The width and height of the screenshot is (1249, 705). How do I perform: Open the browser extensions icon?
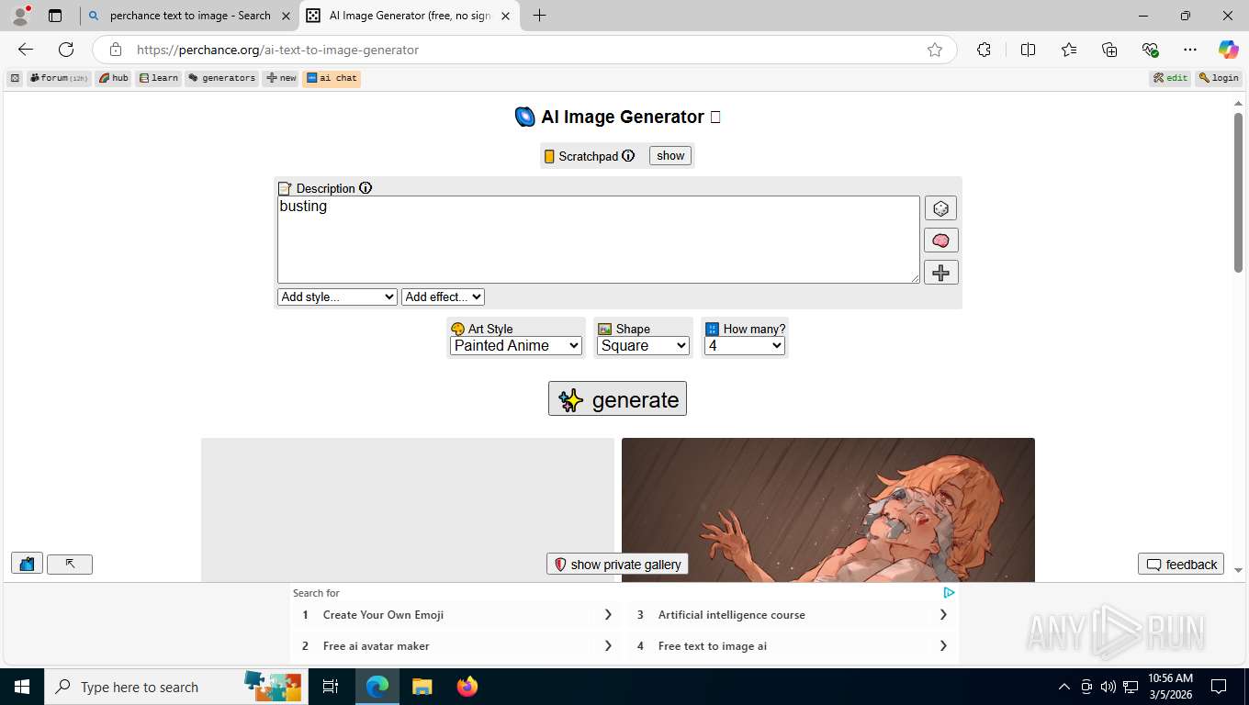984,50
